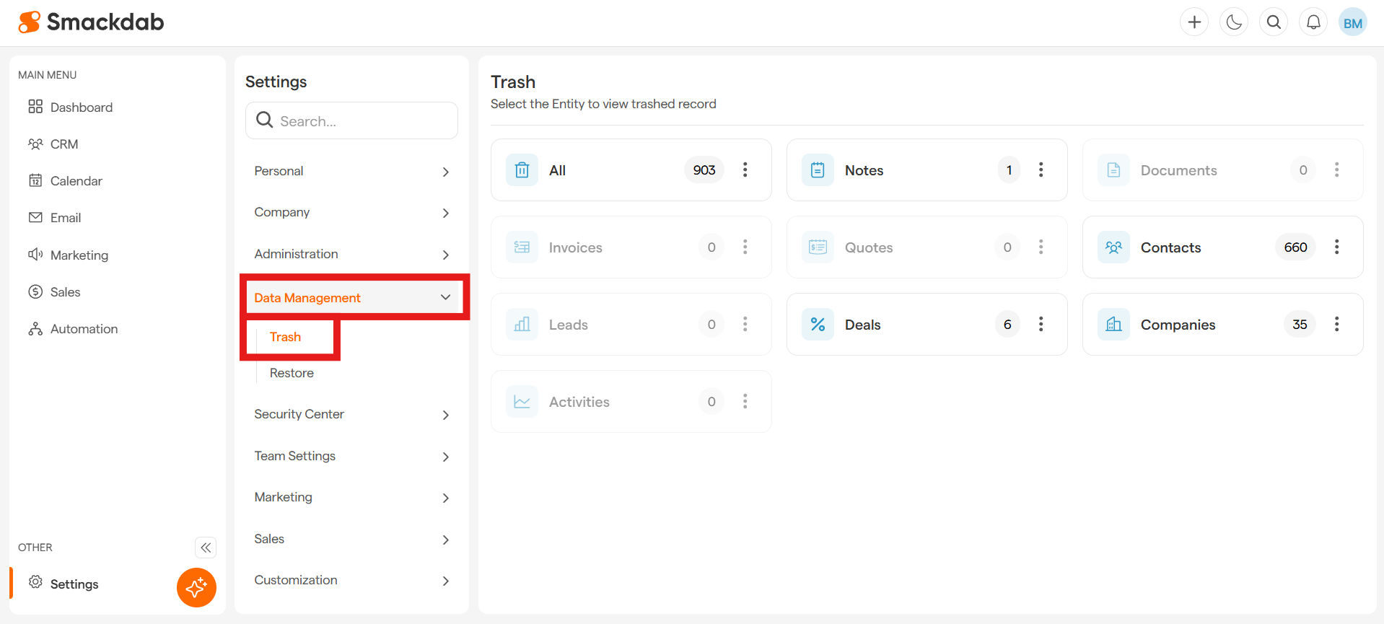Open Automation from the main menu
This screenshot has width=1384, height=624.
click(x=84, y=329)
